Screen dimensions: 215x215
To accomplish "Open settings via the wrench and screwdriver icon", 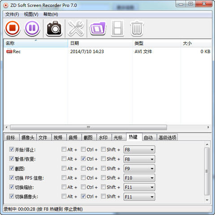I will click(x=76, y=28).
